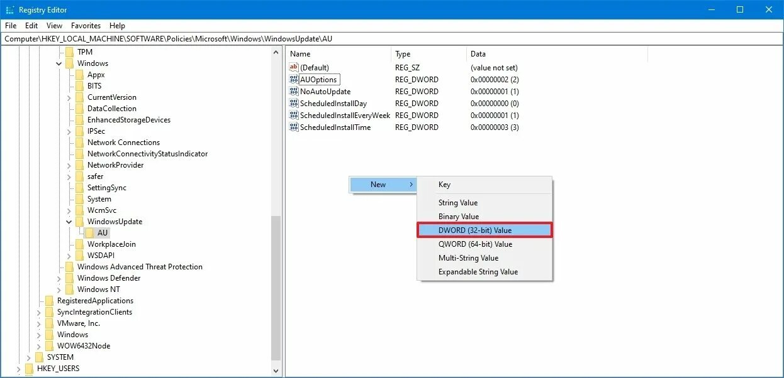Open the Edit menu
This screenshot has width=784, height=378.
31,26
